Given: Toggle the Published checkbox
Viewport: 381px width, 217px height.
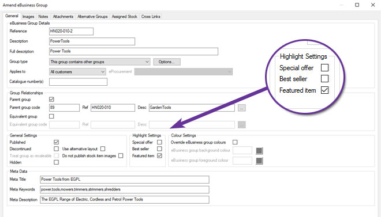Looking at the screenshot, I should point(56,142).
